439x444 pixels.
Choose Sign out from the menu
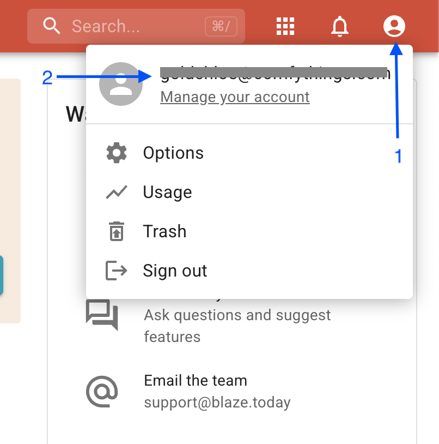click(x=175, y=271)
